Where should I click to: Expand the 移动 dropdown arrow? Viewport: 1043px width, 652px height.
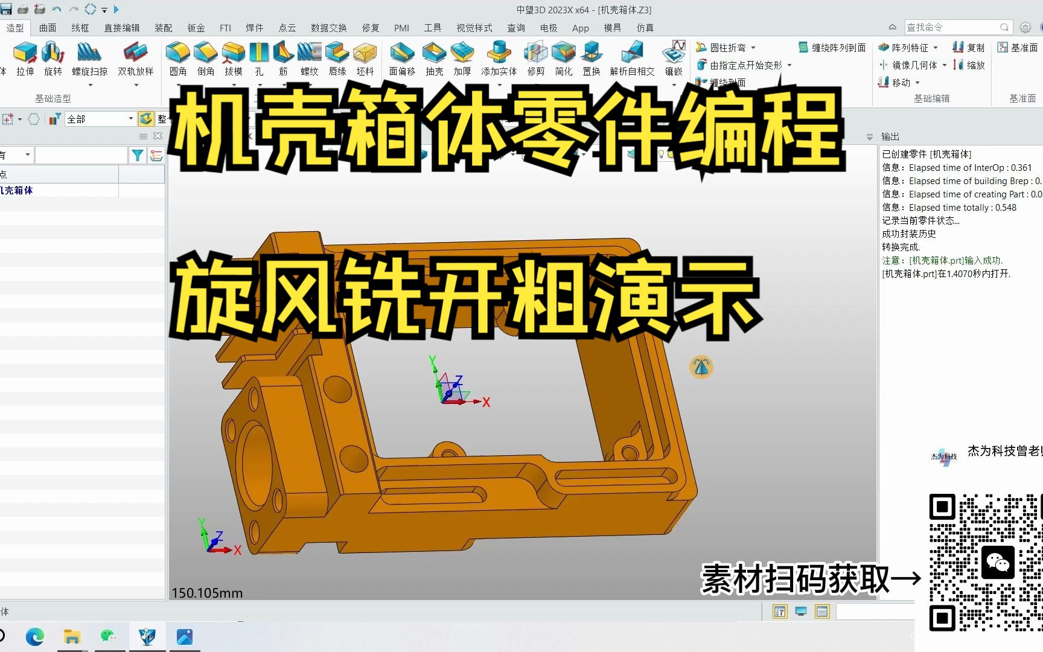[x=917, y=83]
